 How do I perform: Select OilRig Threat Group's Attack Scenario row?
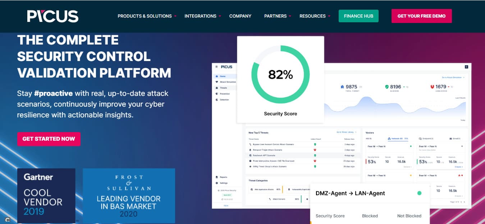click(302, 167)
